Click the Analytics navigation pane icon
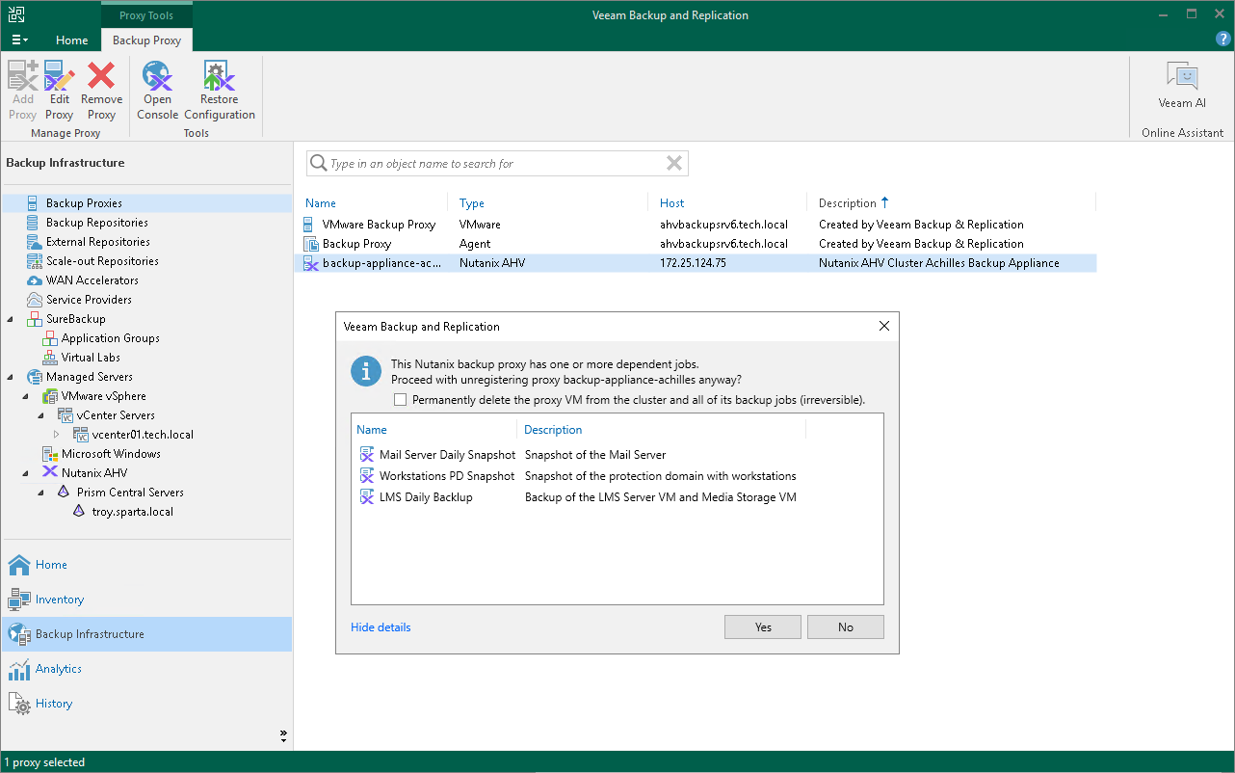 coord(19,669)
